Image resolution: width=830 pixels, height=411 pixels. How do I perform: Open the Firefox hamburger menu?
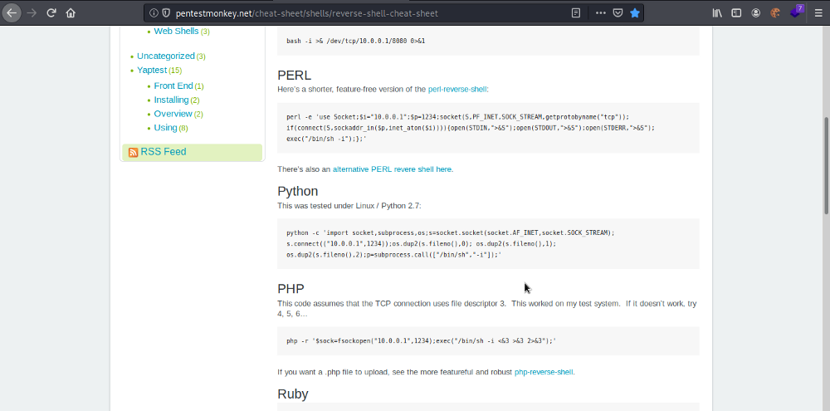pos(818,13)
